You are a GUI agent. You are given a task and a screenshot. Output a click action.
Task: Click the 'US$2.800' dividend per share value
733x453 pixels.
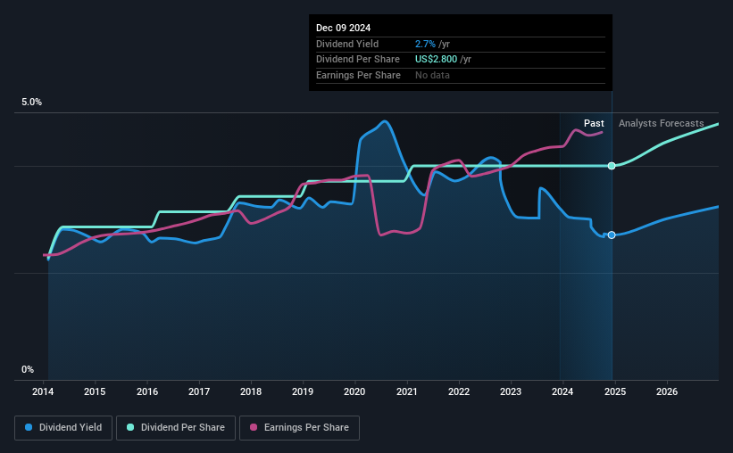coord(437,60)
